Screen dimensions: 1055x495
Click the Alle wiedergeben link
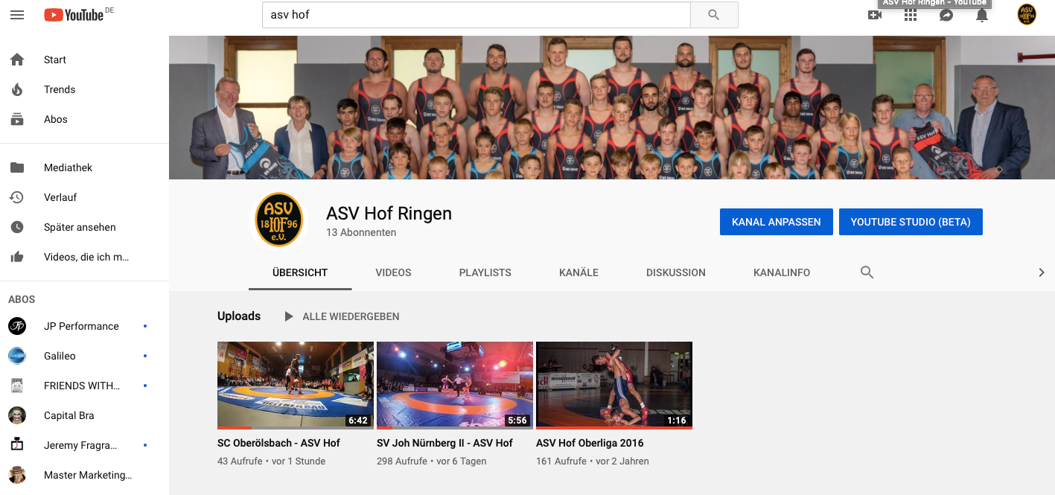click(351, 316)
